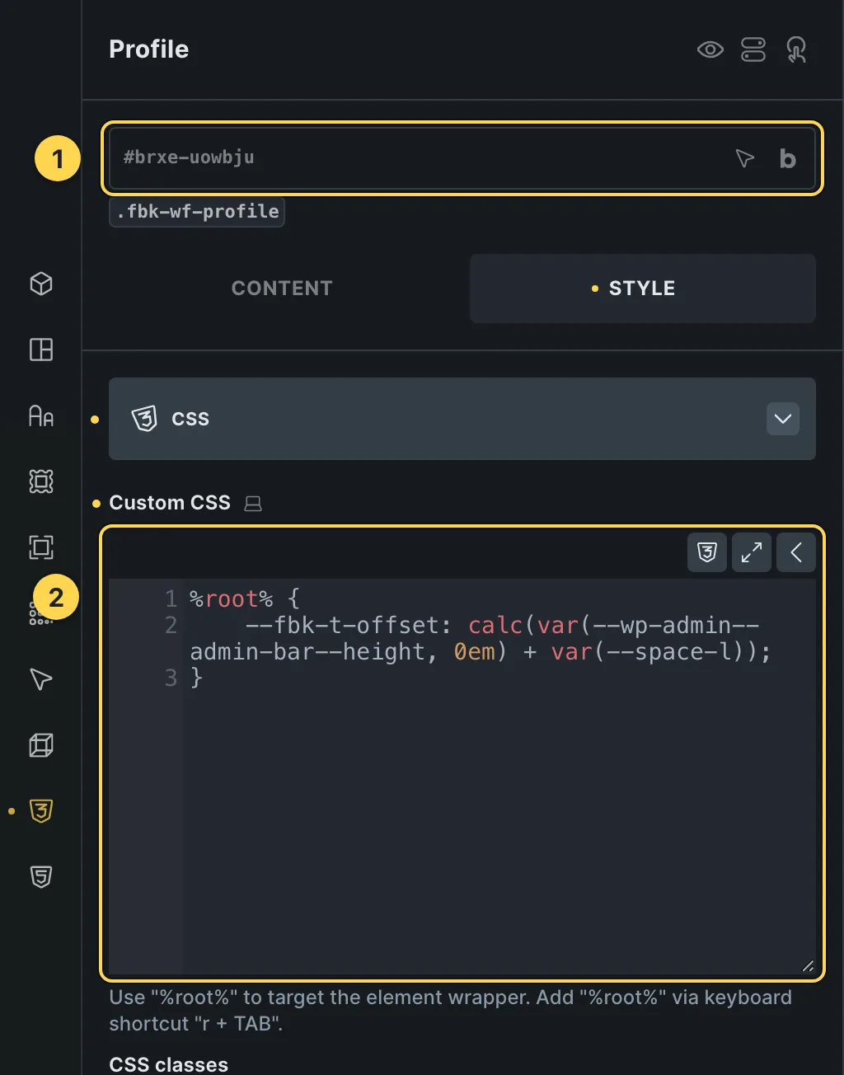Click the closing brace on line 3
The image size is (844, 1075).
(196, 678)
